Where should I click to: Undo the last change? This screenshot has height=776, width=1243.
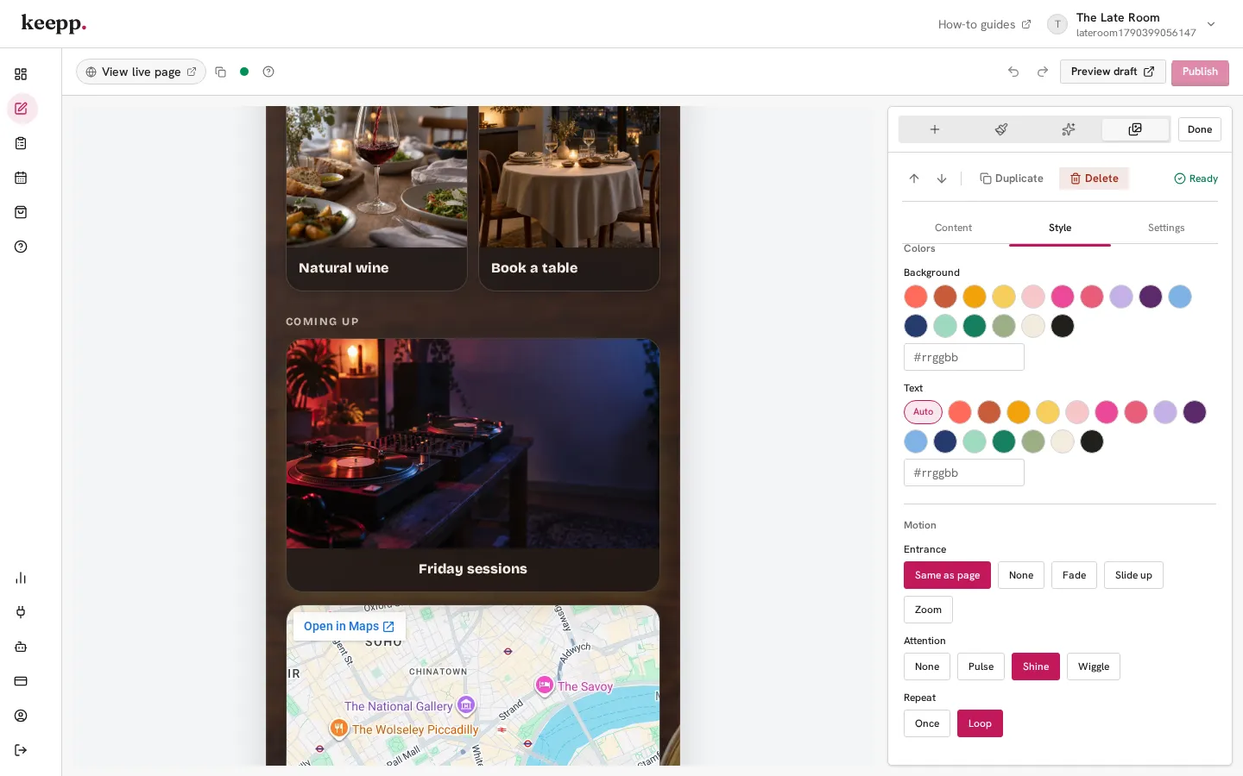pos(1013,72)
